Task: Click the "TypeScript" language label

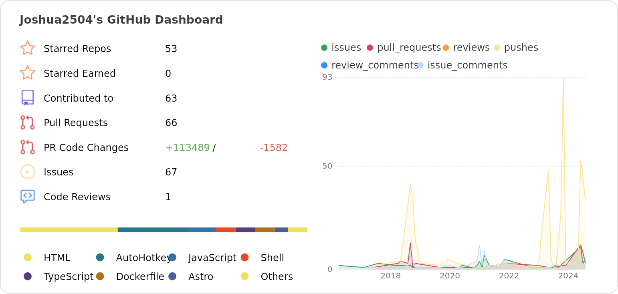Action: (x=69, y=277)
